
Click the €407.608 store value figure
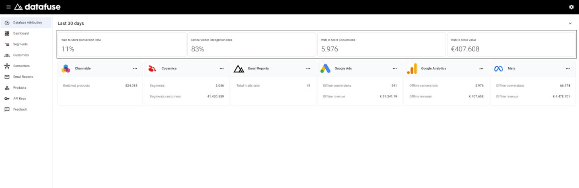[465, 49]
